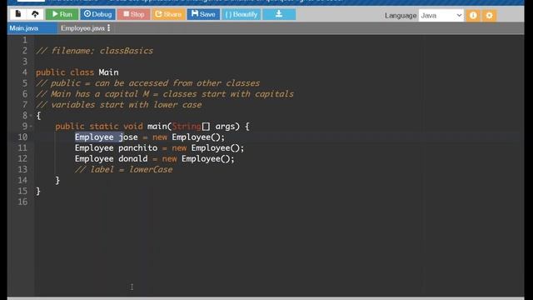The image size is (533, 300).
Task: Click the "args" parameter on line 9
Action: coord(225,127)
